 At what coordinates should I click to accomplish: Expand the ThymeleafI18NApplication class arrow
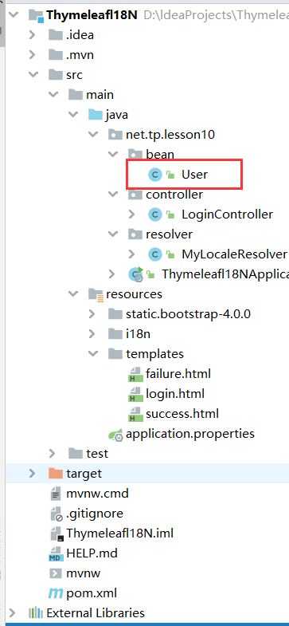pyautogui.click(x=113, y=274)
